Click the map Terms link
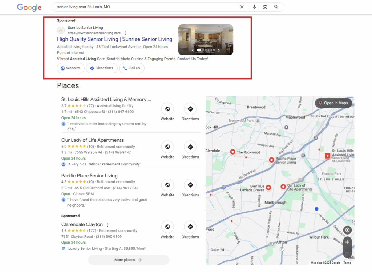The image size is (372, 272). (x=347, y=263)
